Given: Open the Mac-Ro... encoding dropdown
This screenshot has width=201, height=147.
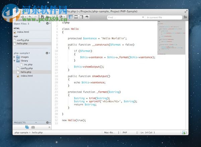Looking at the screenshot, I should pos(111,133).
